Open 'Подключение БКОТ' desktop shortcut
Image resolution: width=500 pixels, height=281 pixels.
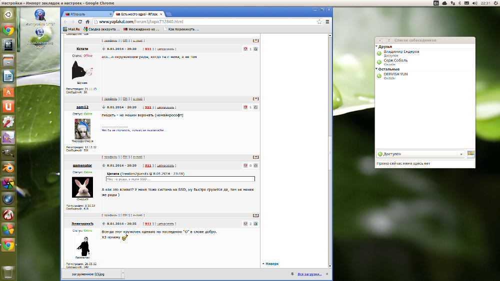pos(40,38)
